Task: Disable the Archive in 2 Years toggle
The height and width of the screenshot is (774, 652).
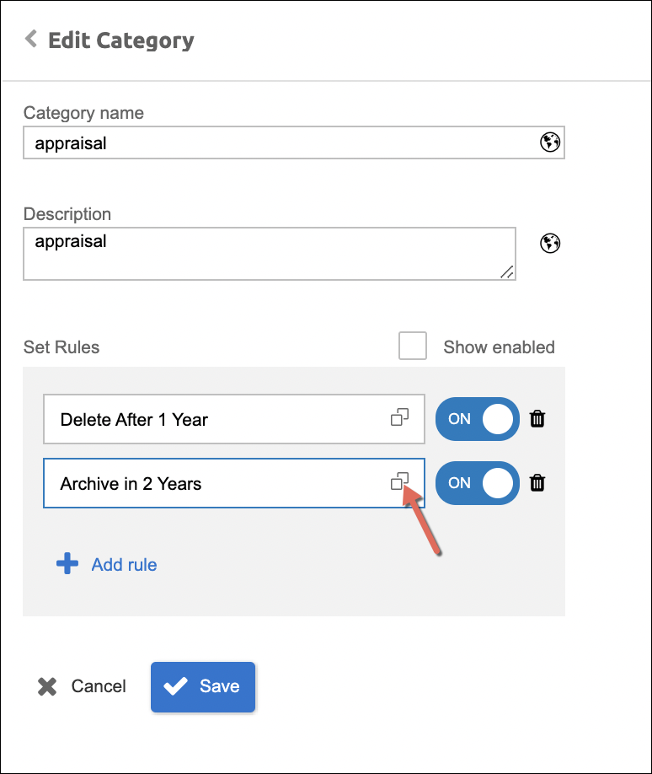Action: click(477, 483)
